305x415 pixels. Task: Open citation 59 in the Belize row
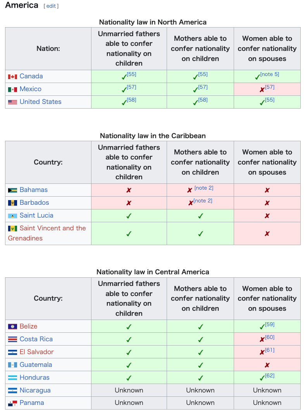[270, 325]
